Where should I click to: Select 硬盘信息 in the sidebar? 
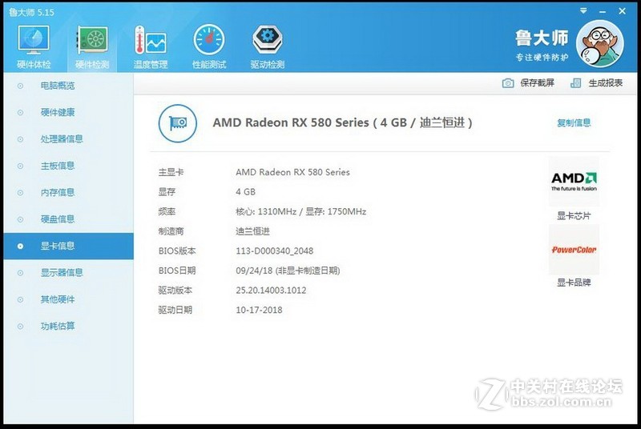click(x=68, y=219)
